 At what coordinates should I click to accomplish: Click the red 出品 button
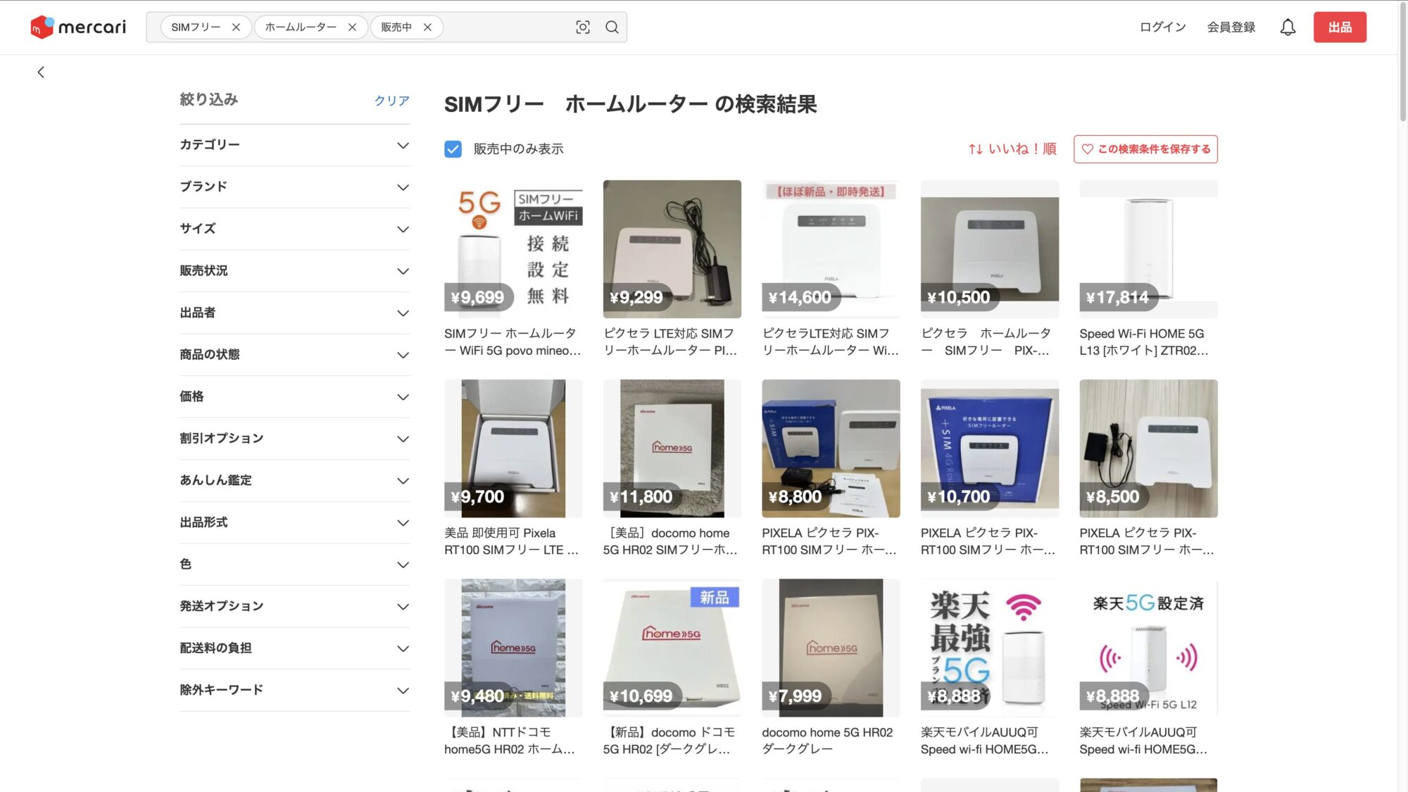(x=1340, y=27)
